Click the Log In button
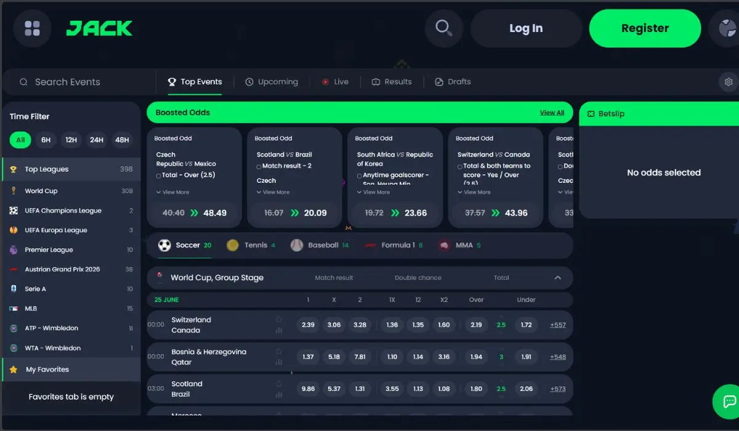The width and height of the screenshot is (739, 431). 526,28
